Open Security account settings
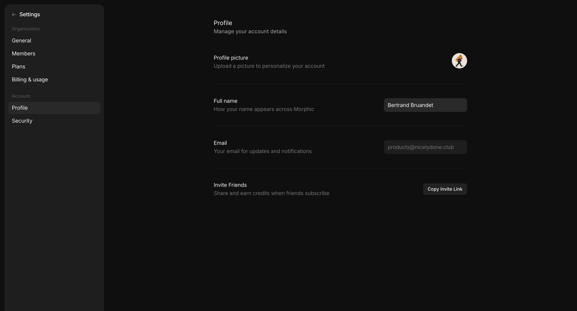The width and height of the screenshot is (577, 311). click(54, 121)
